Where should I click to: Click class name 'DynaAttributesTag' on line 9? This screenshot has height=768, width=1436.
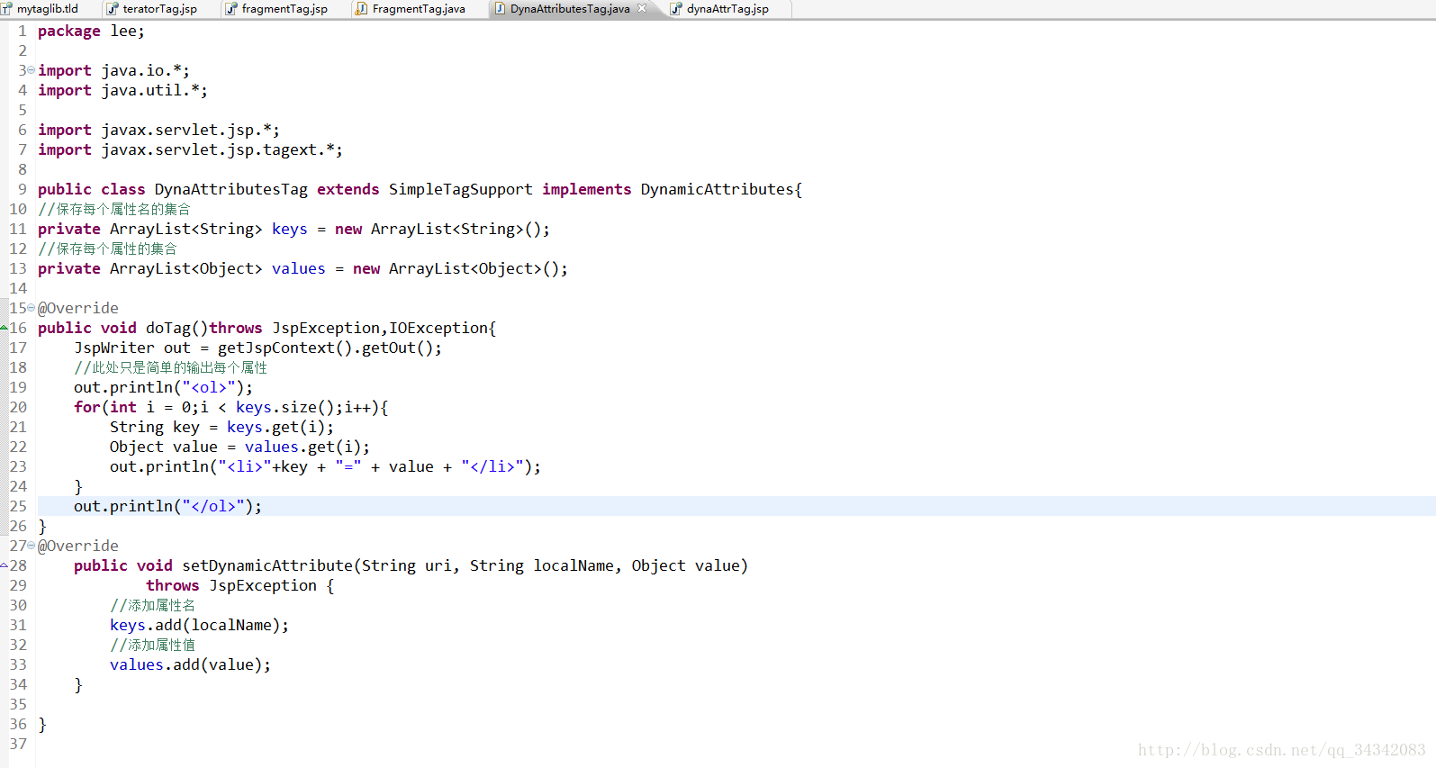(231, 189)
